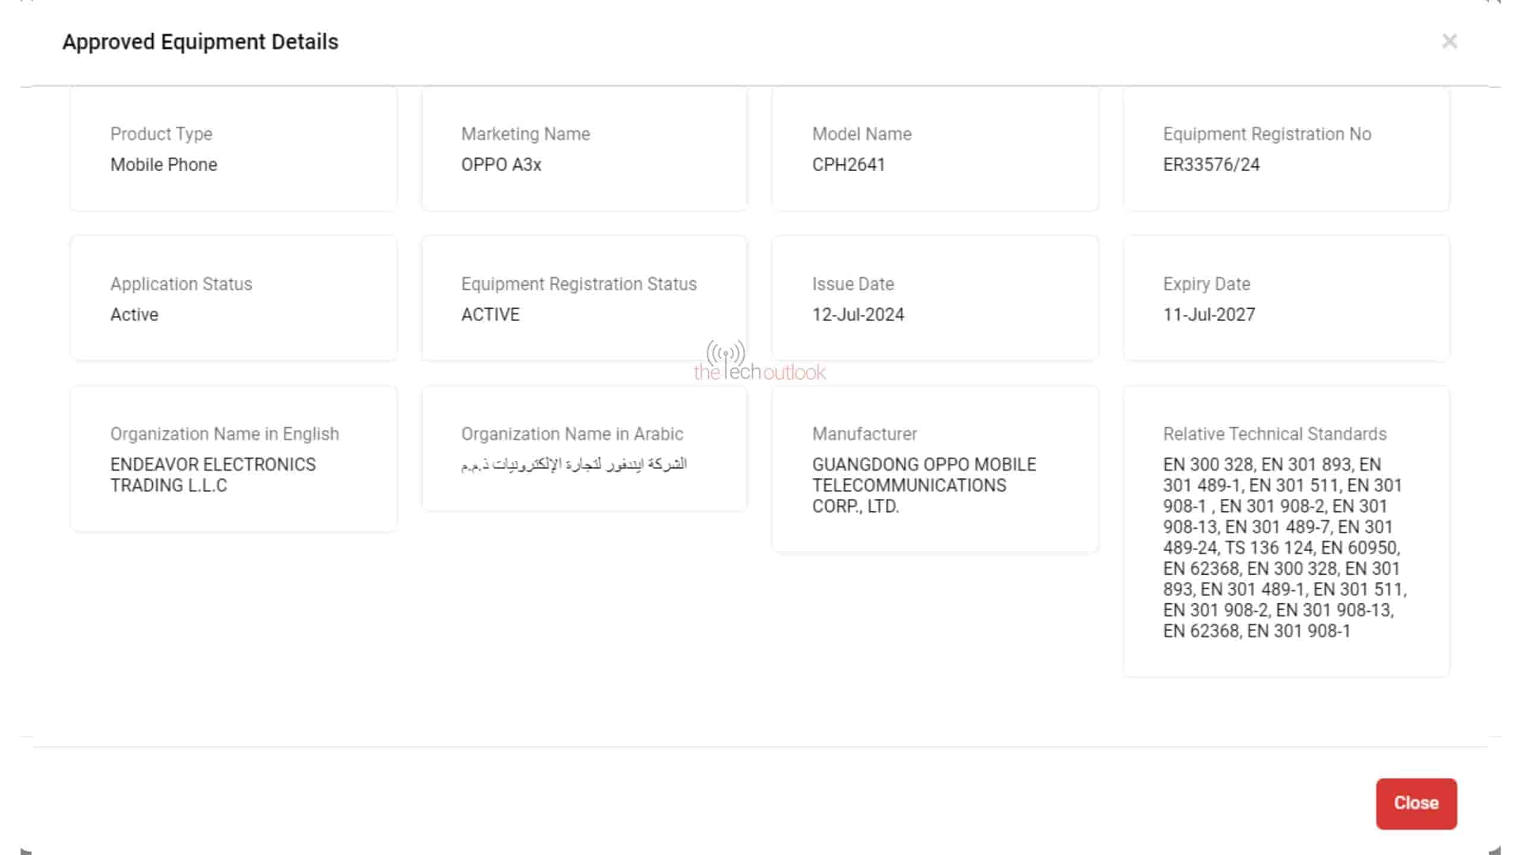
Task: Dismiss the dialog with the X icon
Action: tap(1449, 42)
